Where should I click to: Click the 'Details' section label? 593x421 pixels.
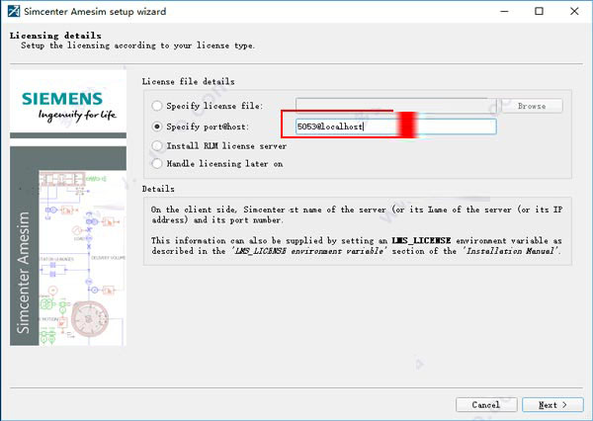(x=158, y=189)
